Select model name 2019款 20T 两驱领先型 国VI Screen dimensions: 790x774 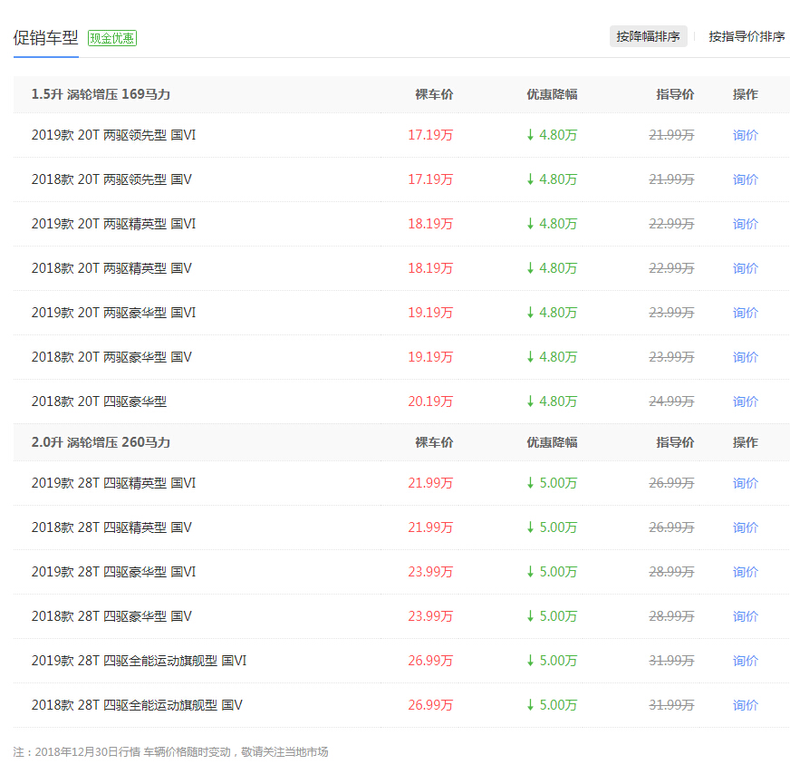(x=113, y=135)
